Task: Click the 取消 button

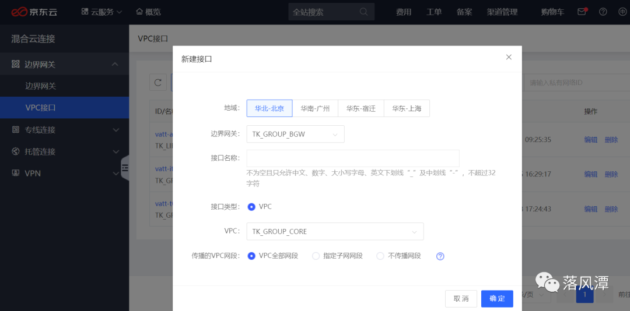Action: click(461, 299)
